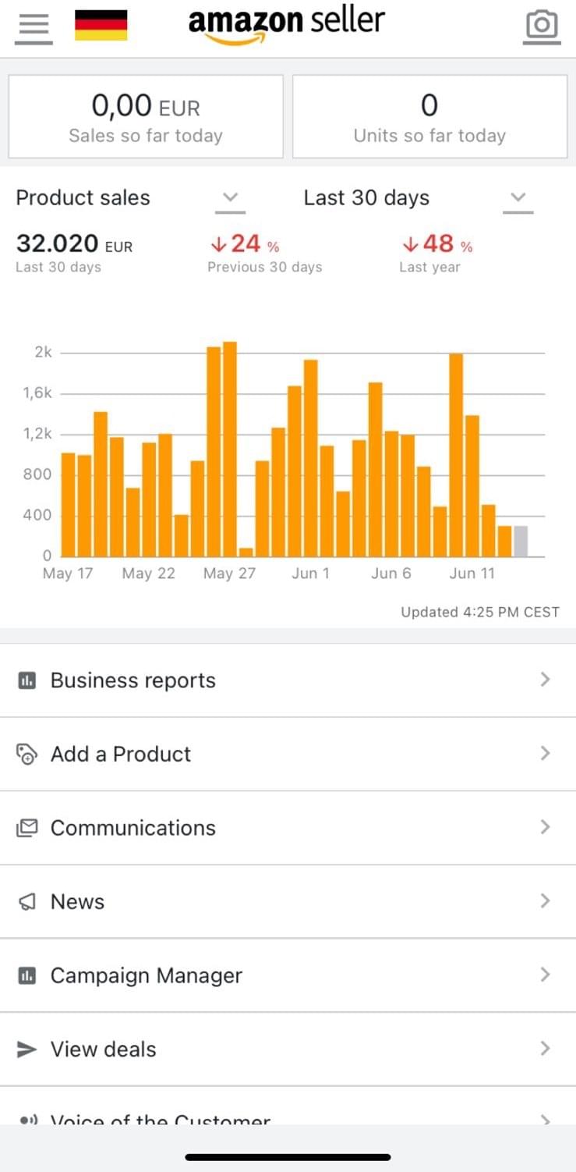Expand the Last 30 days dropdown
This screenshot has width=576, height=1172.
click(518, 198)
